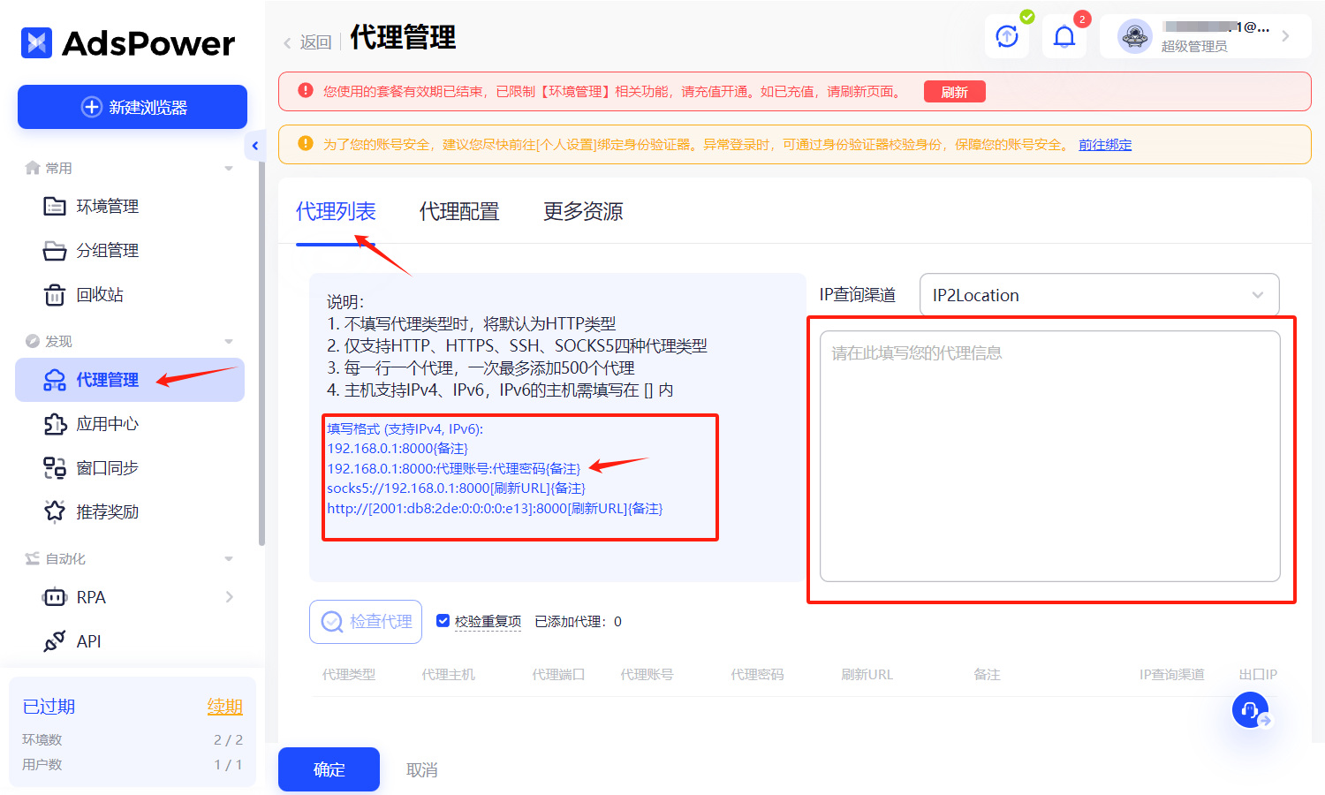Screen dimensions: 1325x795
Task: Click the 窗口同步 icon
Action: pyautogui.click(x=55, y=468)
